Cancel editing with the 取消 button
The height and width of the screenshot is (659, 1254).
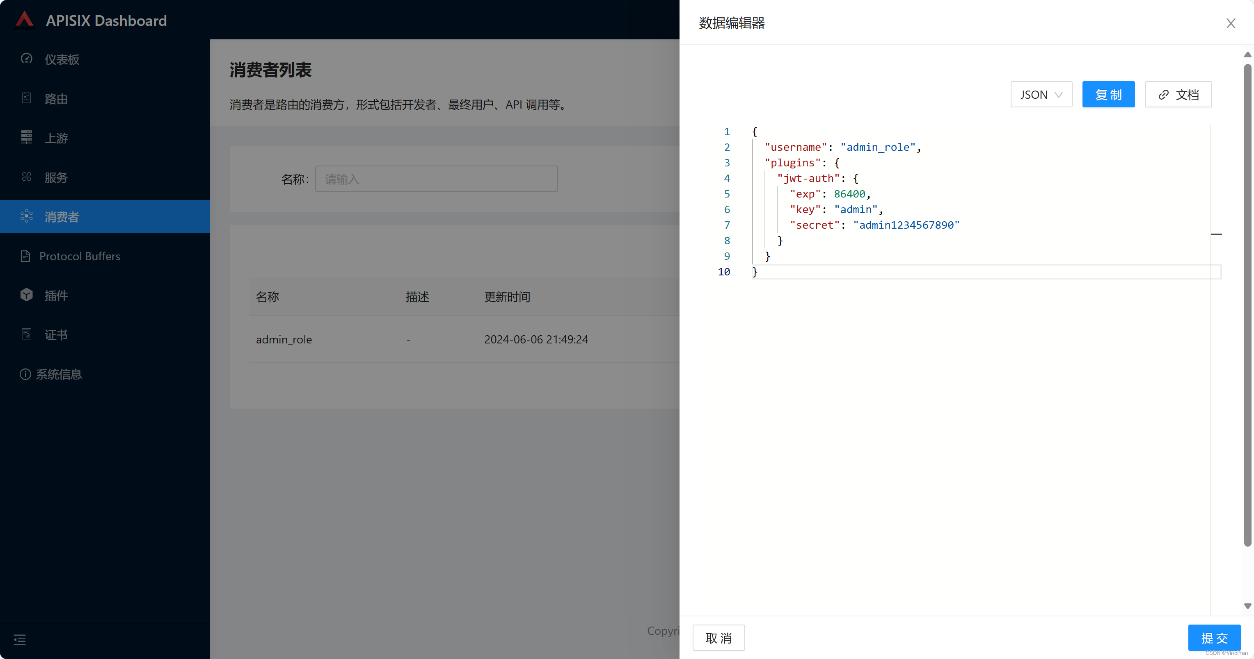(x=719, y=638)
